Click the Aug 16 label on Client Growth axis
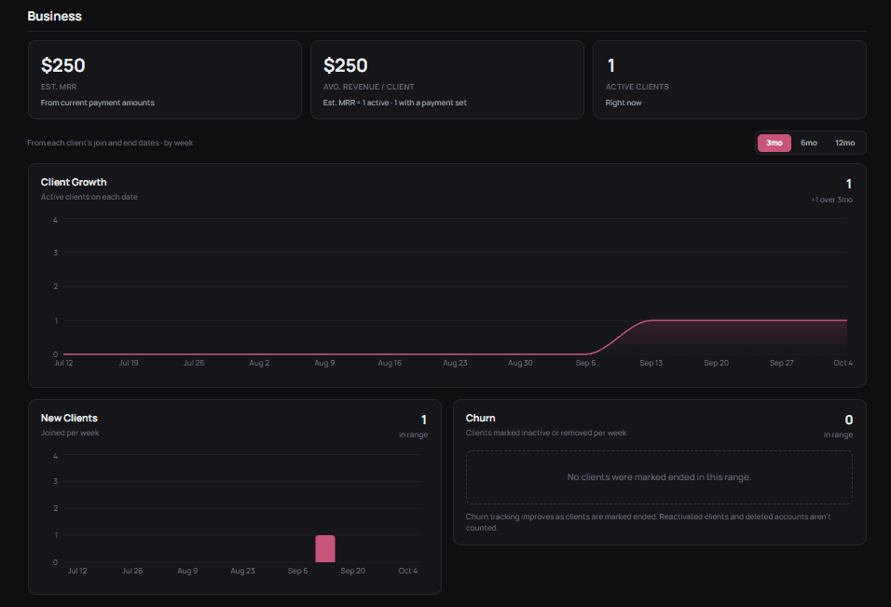The image size is (891, 607). coord(390,363)
